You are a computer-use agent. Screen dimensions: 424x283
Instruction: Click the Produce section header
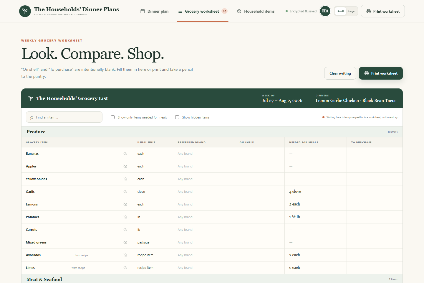pos(212,132)
